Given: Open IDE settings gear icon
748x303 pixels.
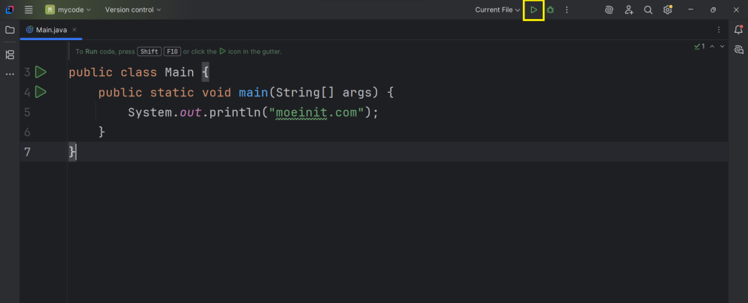Looking at the screenshot, I should [x=668, y=9].
